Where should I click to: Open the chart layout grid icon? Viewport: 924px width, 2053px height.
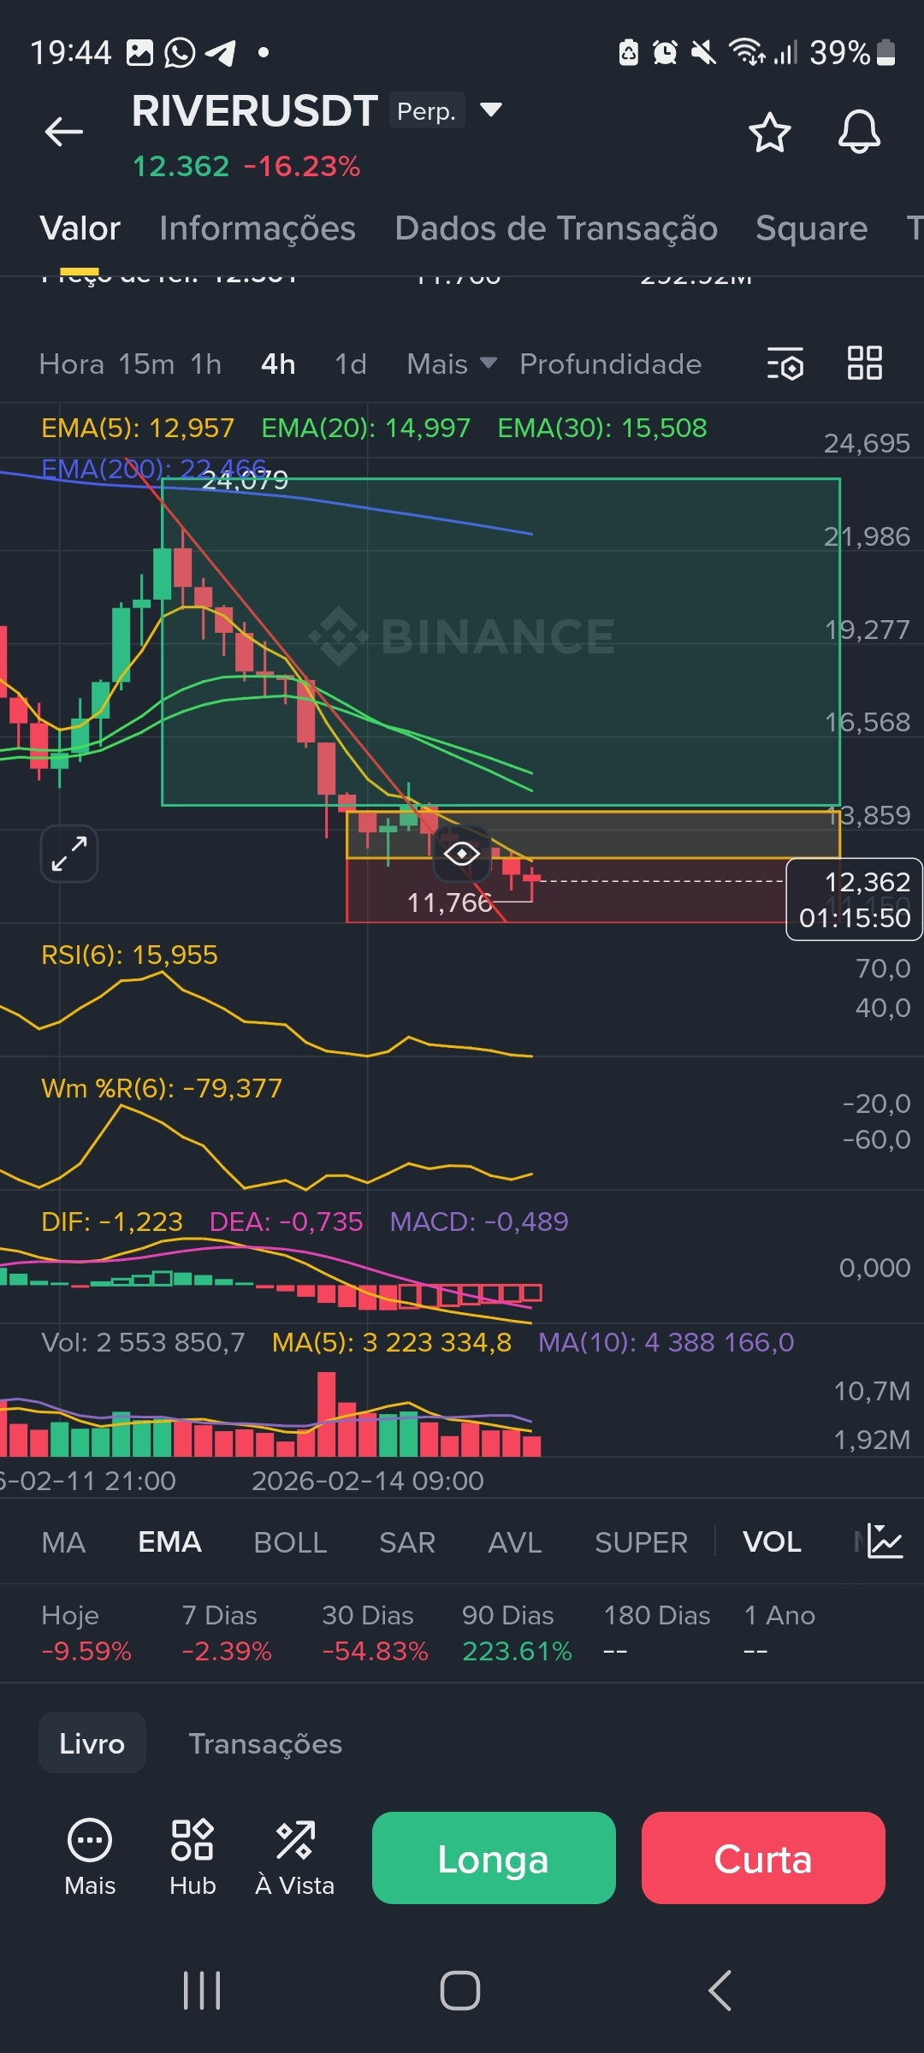tap(864, 363)
